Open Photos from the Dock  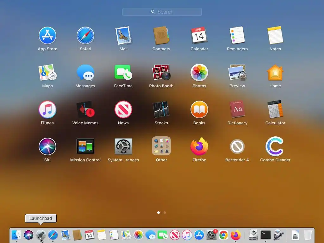138,235
